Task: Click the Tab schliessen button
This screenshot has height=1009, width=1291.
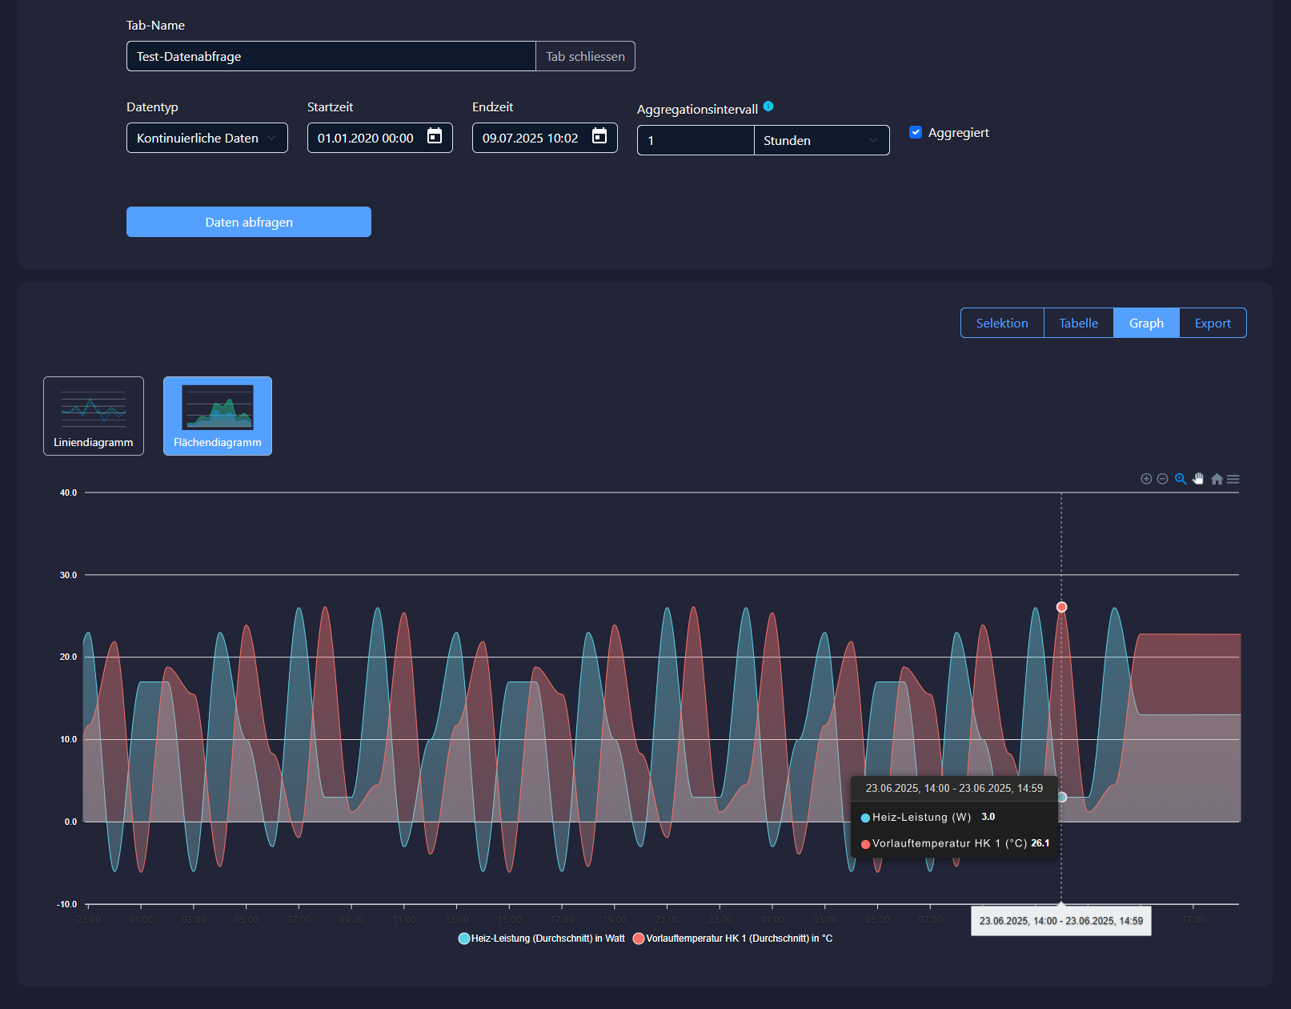Action: pos(585,57)
